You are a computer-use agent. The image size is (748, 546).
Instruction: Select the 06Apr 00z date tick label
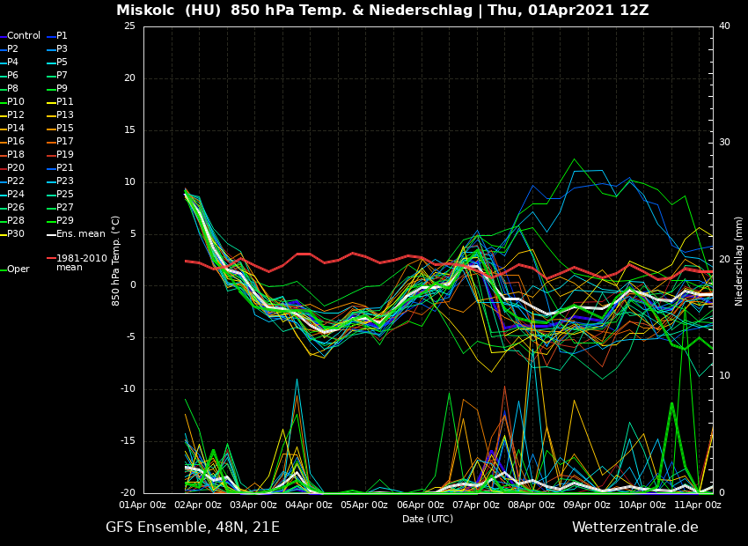click(420, 505)
